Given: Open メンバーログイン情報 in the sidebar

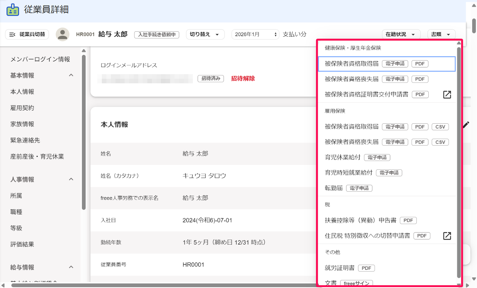Looking at the screenshot, I should [x=40, y=59].
